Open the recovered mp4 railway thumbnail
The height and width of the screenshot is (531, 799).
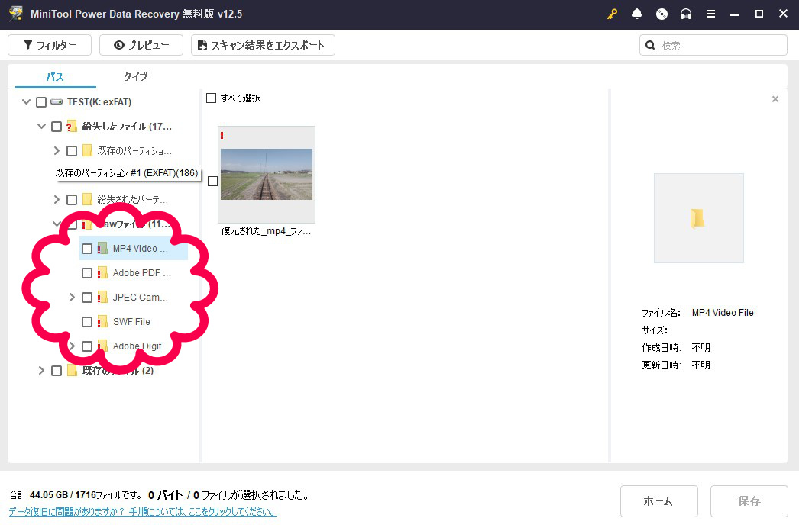tap(267, 174)
